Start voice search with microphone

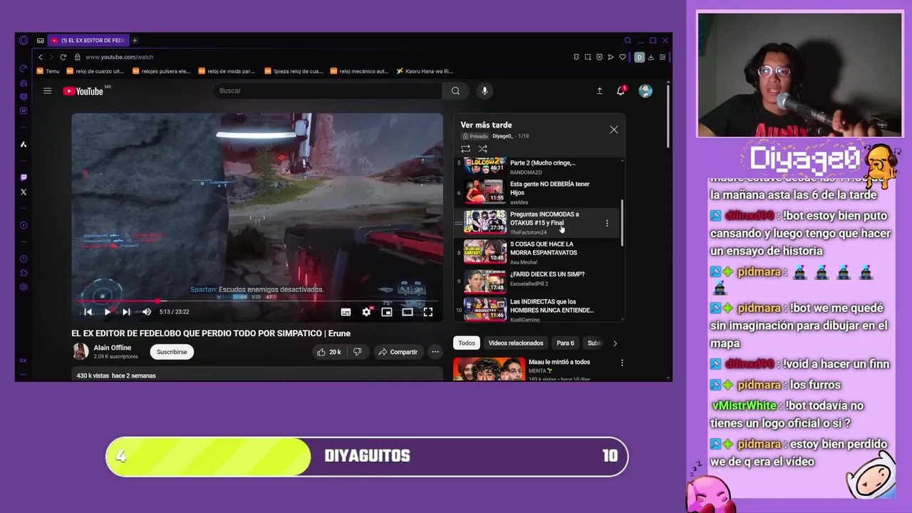coord(484,90)
